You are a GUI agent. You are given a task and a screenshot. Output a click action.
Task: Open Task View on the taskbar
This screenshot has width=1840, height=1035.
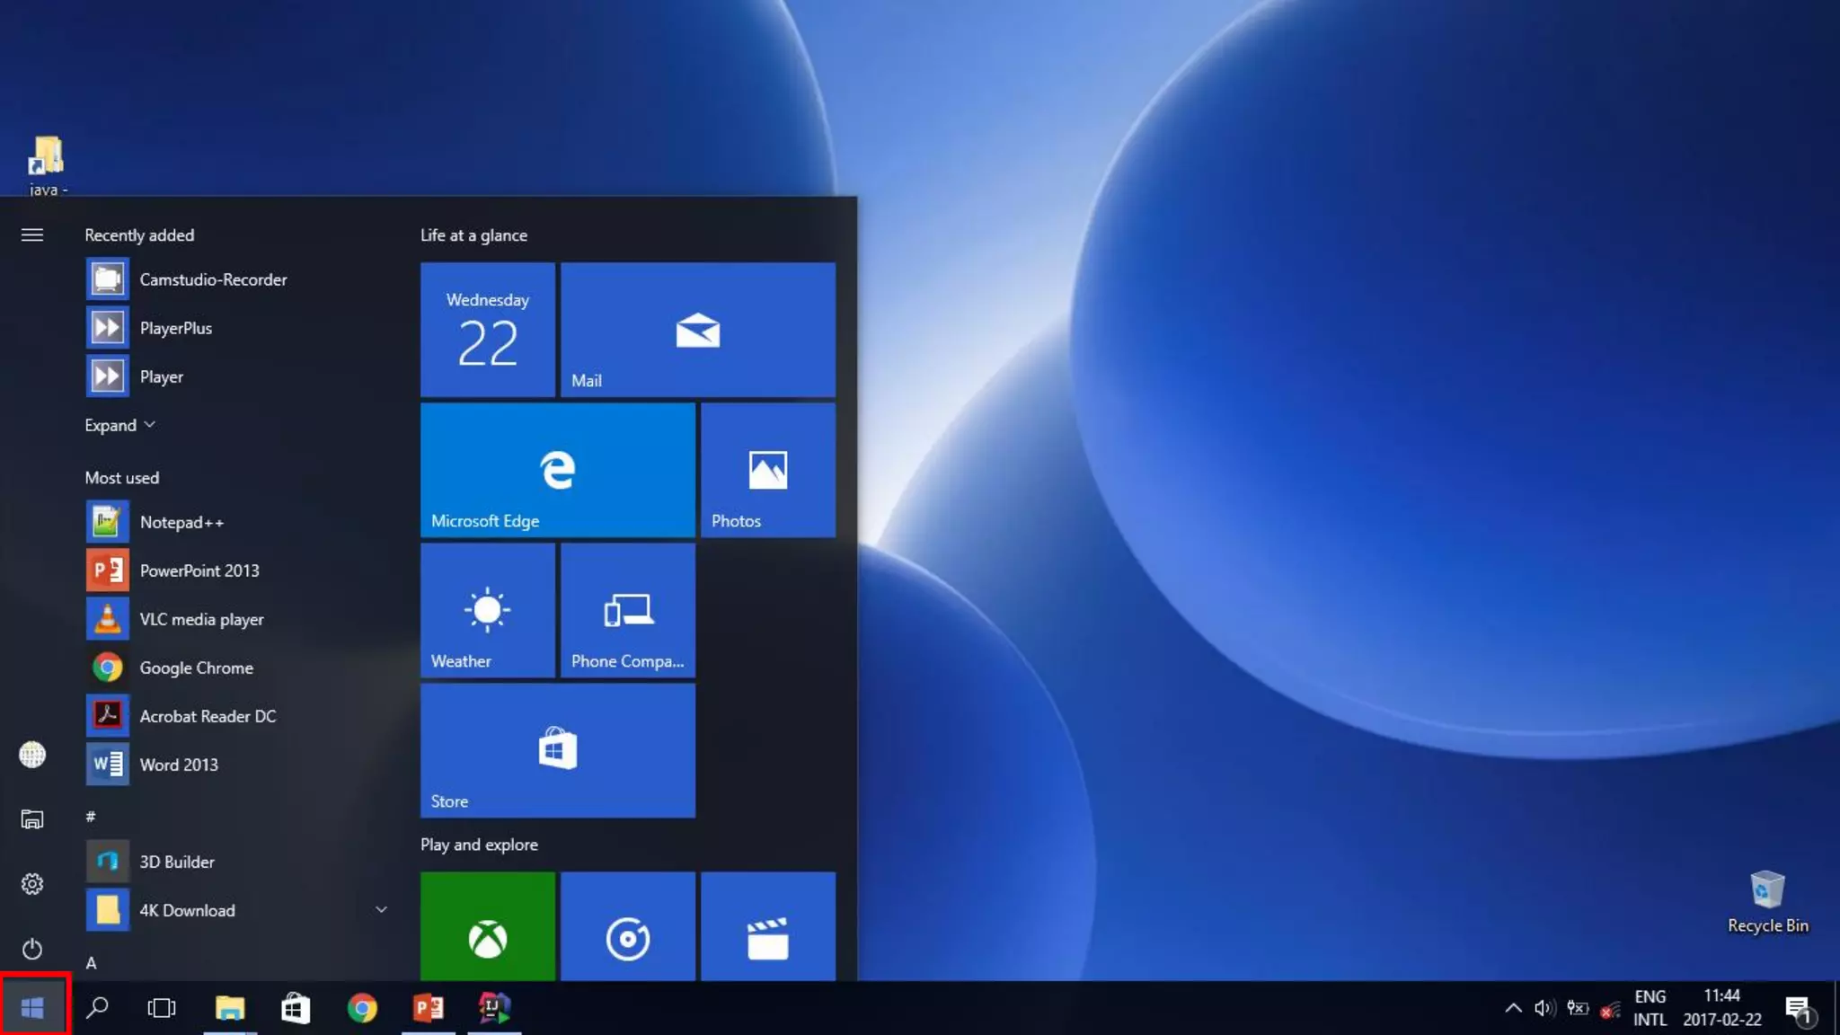162,1008
